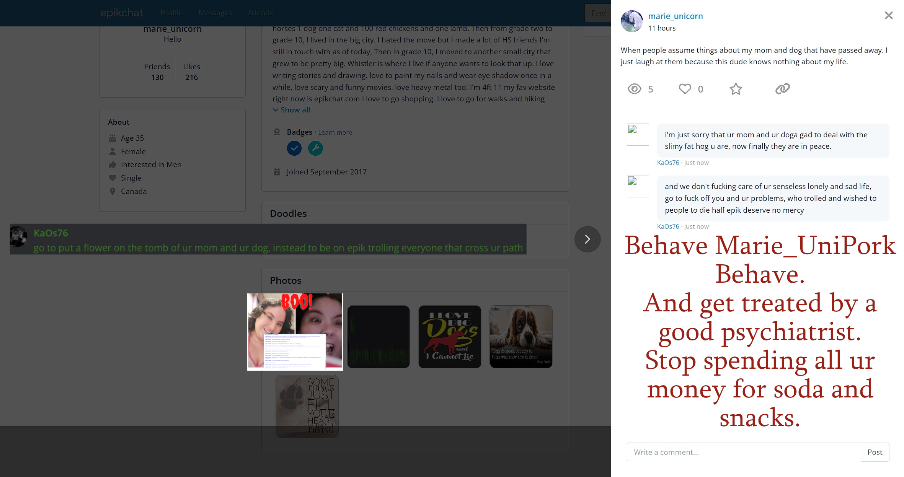
Task: Open the Friends menu item
Action: (x=261, y=13)
